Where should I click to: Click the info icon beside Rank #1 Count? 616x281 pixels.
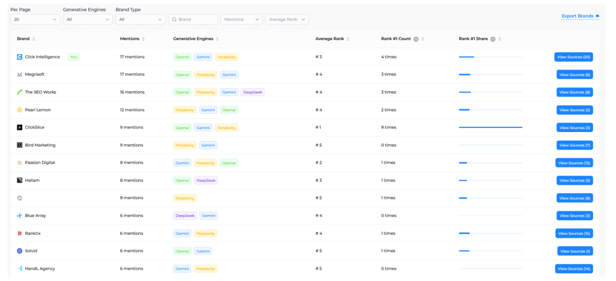(x=416, y=39)
